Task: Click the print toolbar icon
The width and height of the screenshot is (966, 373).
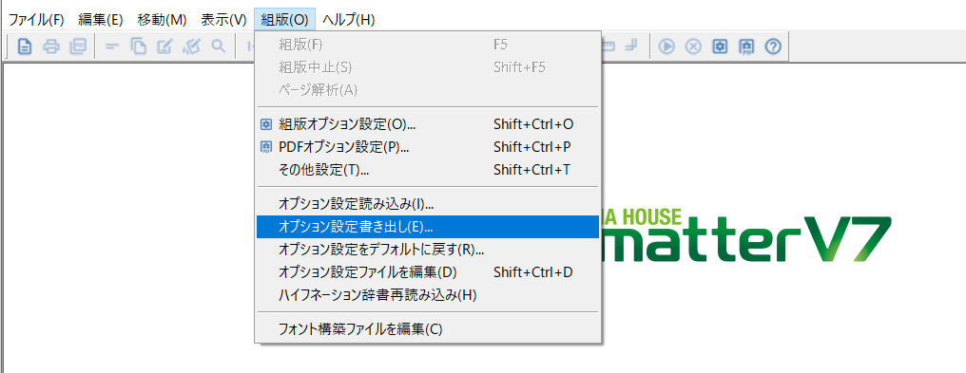Action: tap(51, 47)
